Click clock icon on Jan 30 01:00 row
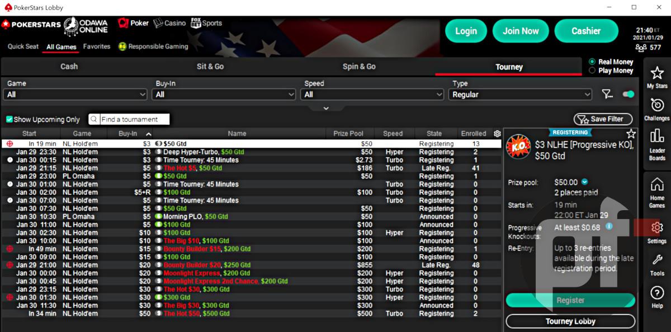671x332 pixels. point(10,184)
